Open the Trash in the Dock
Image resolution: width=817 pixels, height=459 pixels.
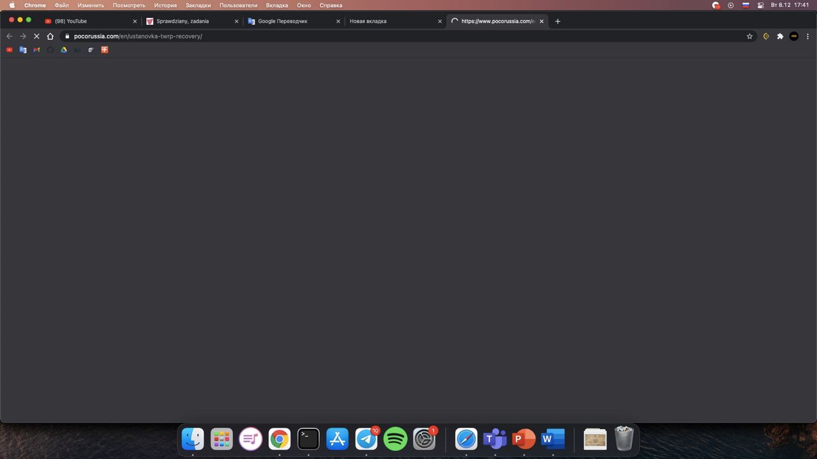pos(624,439)
